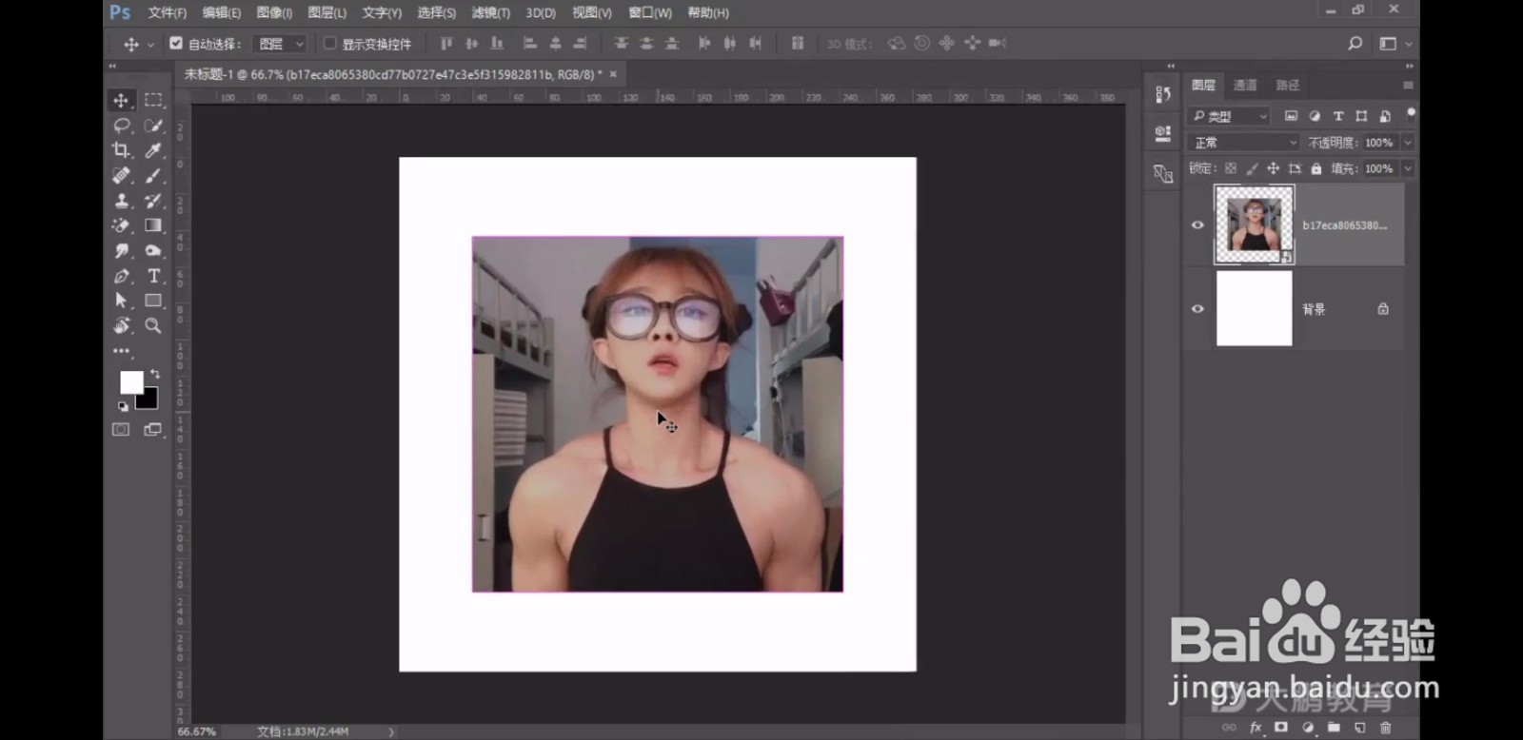Image resolution: width=1523 pixels, height=740 pixels.
Task: Select the Lasso tool
Action: 121,126
